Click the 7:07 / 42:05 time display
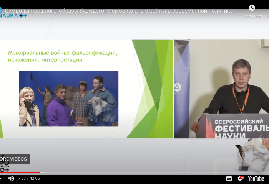269x184 pixels. pyautogui.click(x=29, y=179)
